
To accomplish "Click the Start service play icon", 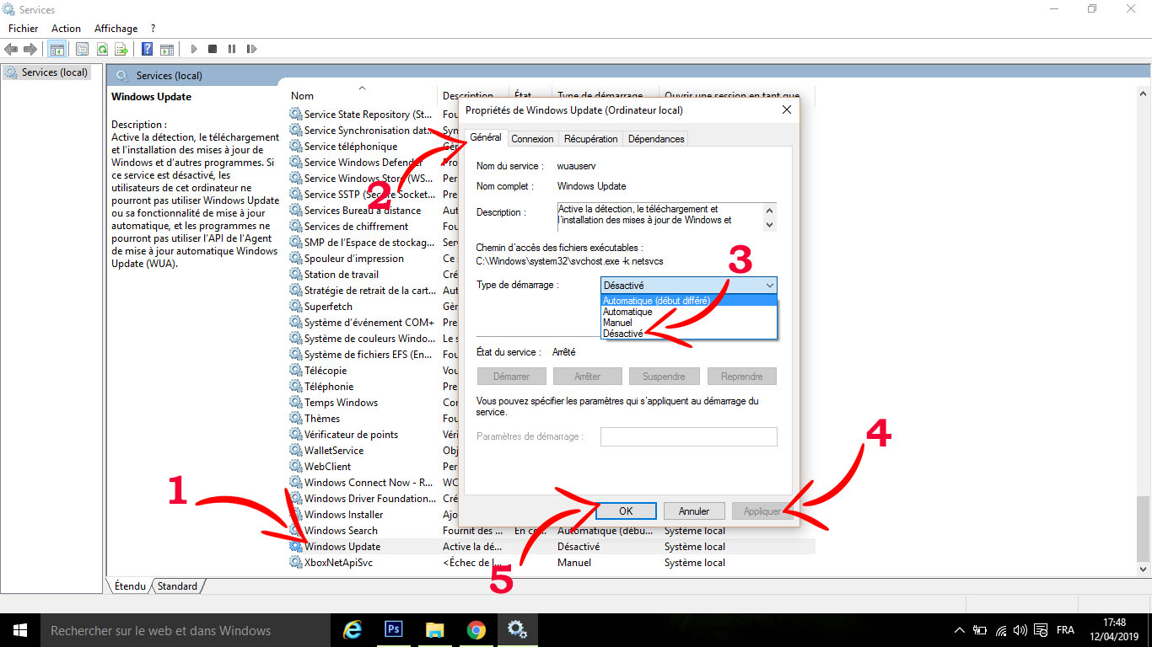I will coord(194,49).
